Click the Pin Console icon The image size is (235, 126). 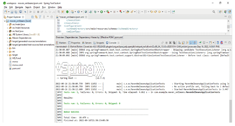click(x=200, y=43)
